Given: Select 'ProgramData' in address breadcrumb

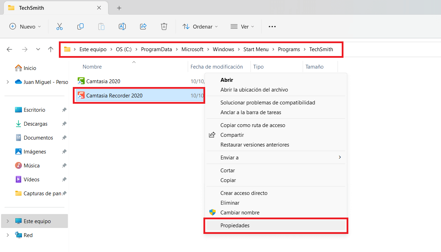Looking at the screenshot, I should click(156, 49).
